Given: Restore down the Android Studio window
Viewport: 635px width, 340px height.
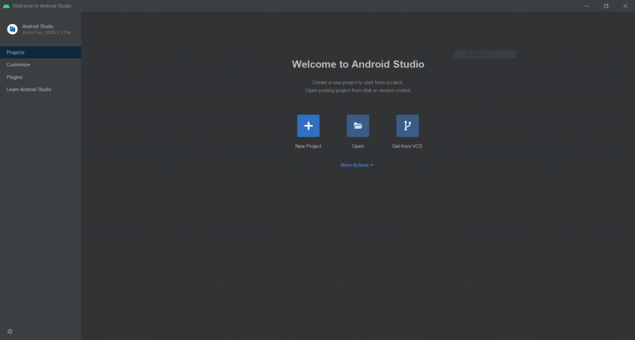Looking at the screenshot, I should click(x=606, y=6).
